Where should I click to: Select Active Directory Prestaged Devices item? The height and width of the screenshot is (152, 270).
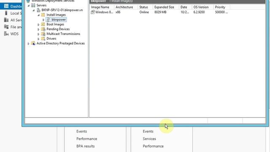[61, 43]
